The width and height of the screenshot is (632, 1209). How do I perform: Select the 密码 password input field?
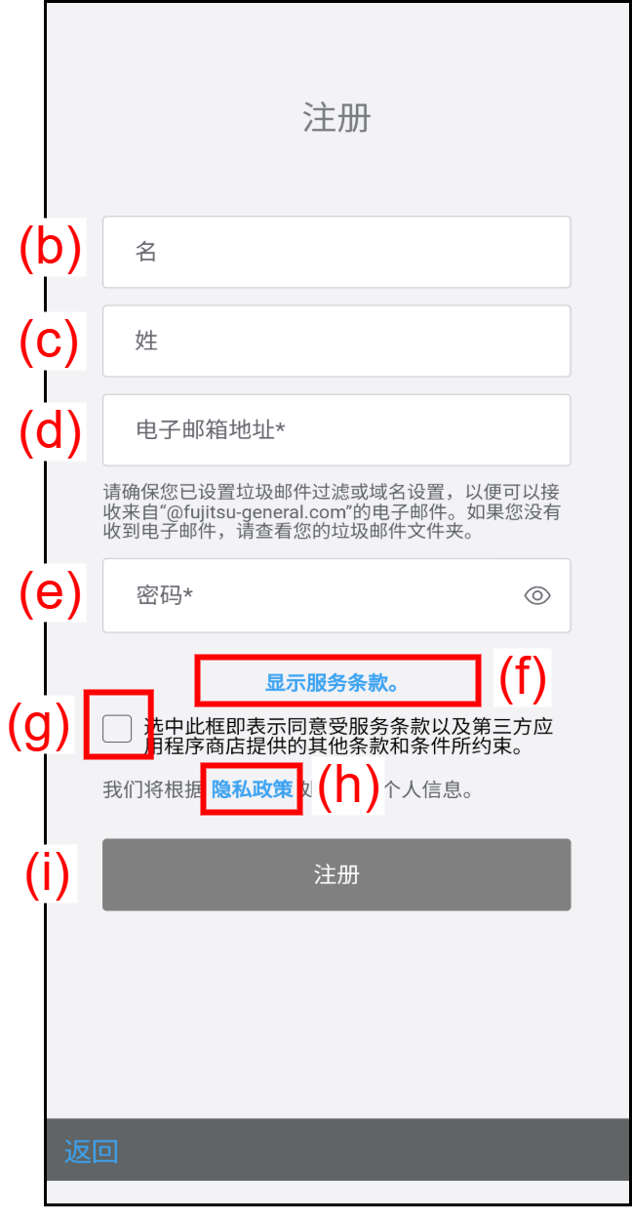[336, 595]
